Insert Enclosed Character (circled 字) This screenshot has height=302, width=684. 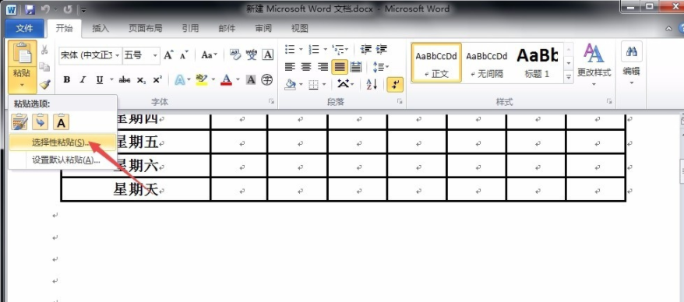point(266,79)
